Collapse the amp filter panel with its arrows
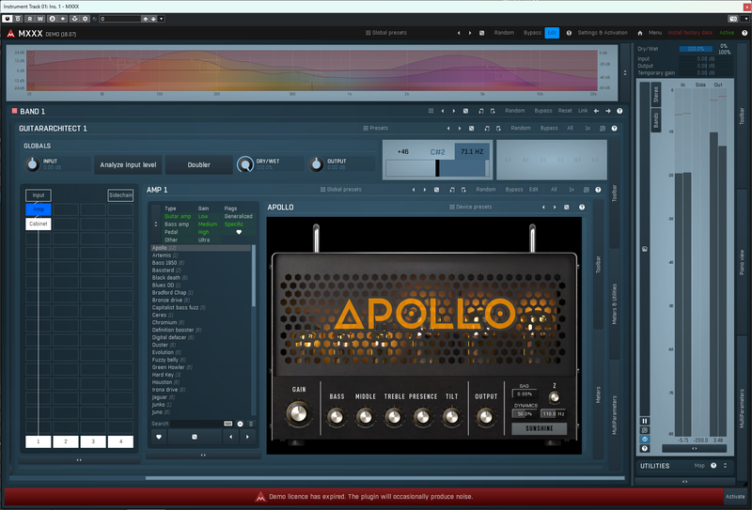Screen dimensions: 752x510 (x=155, y=224)
